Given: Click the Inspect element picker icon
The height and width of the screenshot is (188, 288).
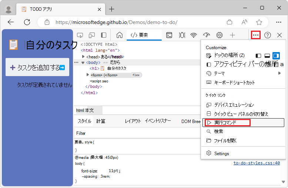Looking at the screenshot, I should tap(80, 35).
